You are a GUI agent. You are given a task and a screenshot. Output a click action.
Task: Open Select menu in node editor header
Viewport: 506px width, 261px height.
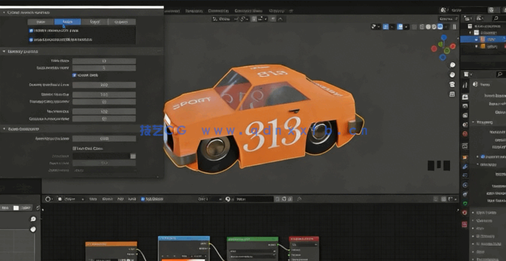pyautogui.click(x=107, y=199)
